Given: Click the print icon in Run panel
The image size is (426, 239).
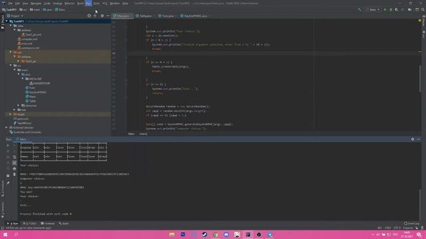Looking at the screenshot, I should (15, 169).
